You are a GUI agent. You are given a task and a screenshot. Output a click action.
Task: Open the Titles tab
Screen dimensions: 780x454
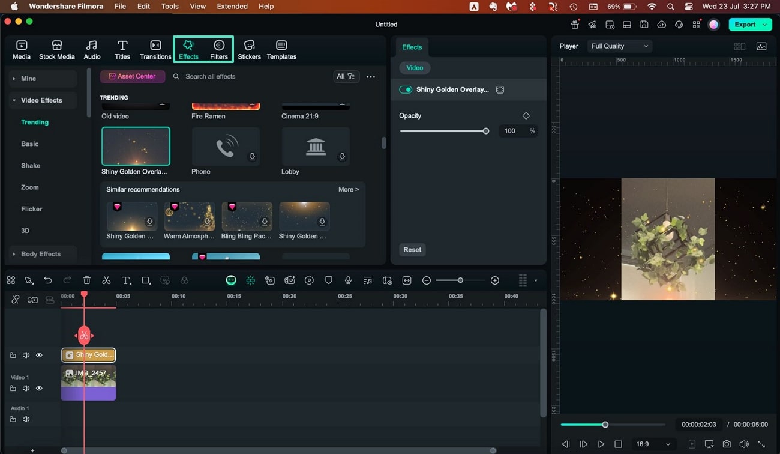(x=122, y=50)
